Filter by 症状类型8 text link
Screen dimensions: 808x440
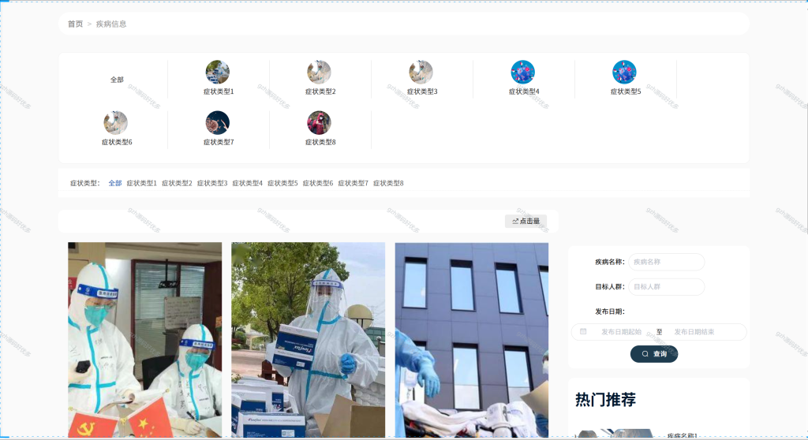388,183
